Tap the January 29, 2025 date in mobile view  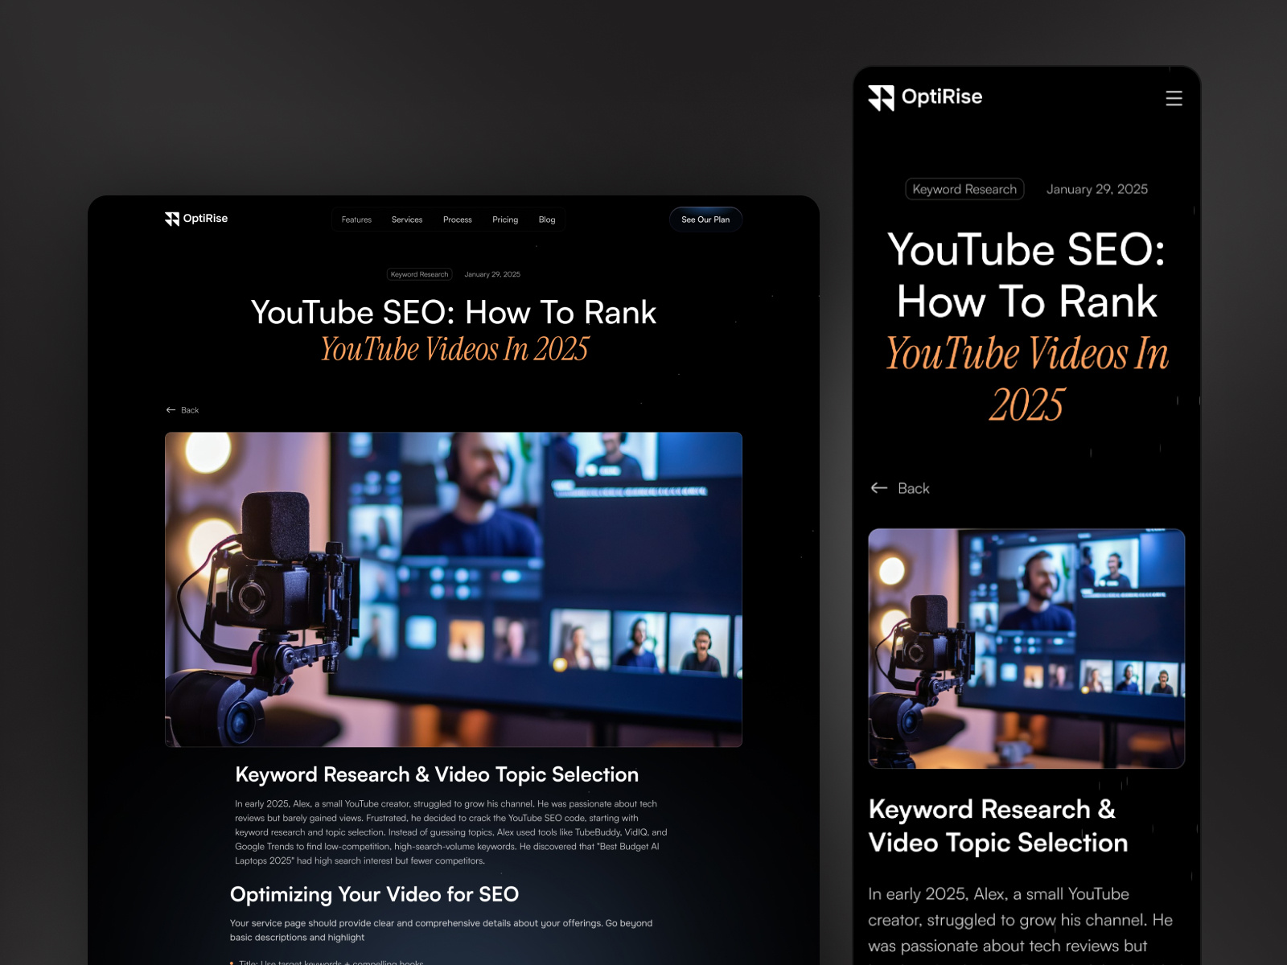[x=1097, y=189]
